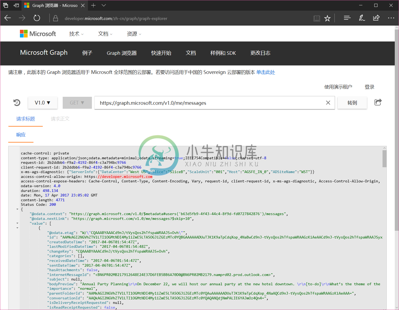This screenshot has width=399, height=310.
Task: Select the 请求标题 tab
Action: 26,119
